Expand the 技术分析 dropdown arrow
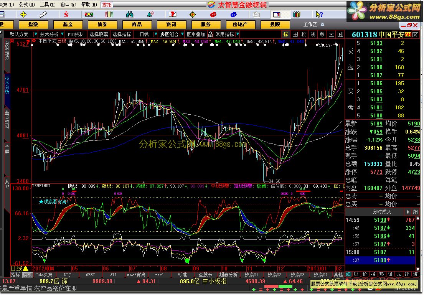The width and height of the screenshot is (424, 295). click(62, 34)
